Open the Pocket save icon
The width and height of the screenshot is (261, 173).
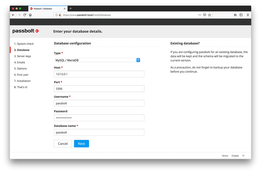(x=205, y=15)
